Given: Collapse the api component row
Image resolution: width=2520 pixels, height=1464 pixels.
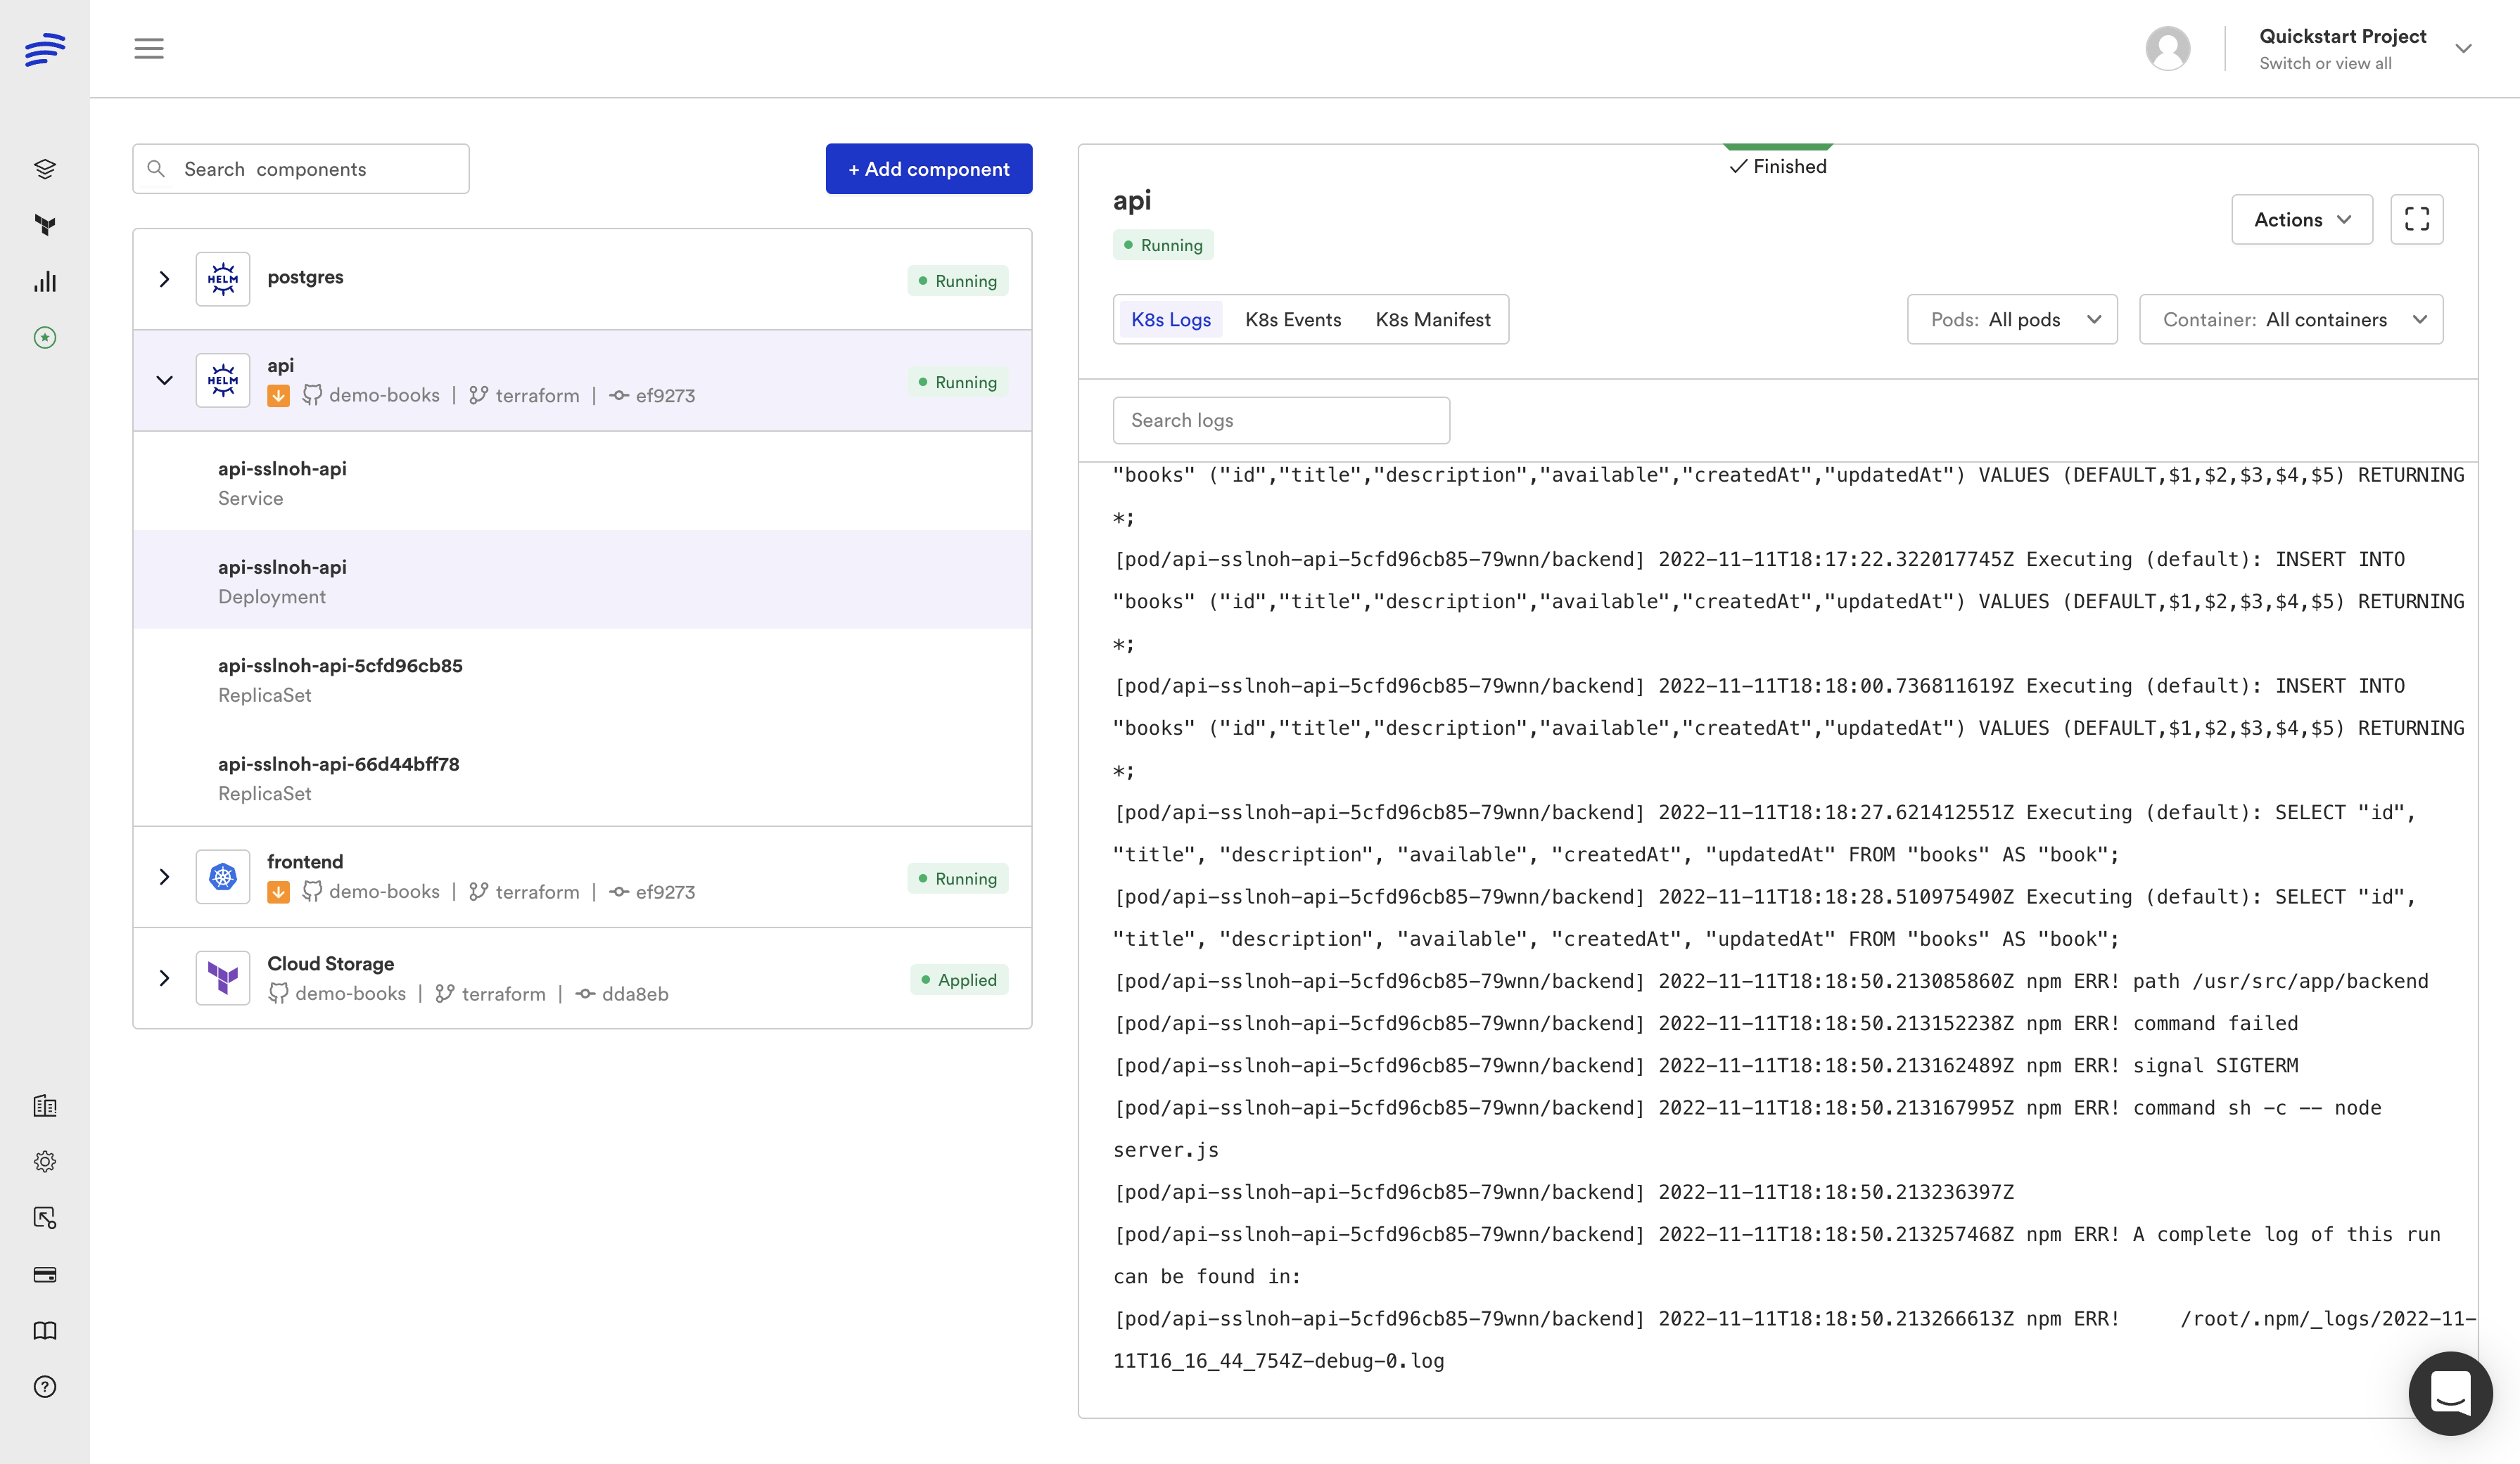Looking at the screenshot, I should pos(165,380).
